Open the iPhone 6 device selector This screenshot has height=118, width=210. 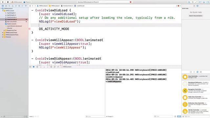(x=27, y=2)
